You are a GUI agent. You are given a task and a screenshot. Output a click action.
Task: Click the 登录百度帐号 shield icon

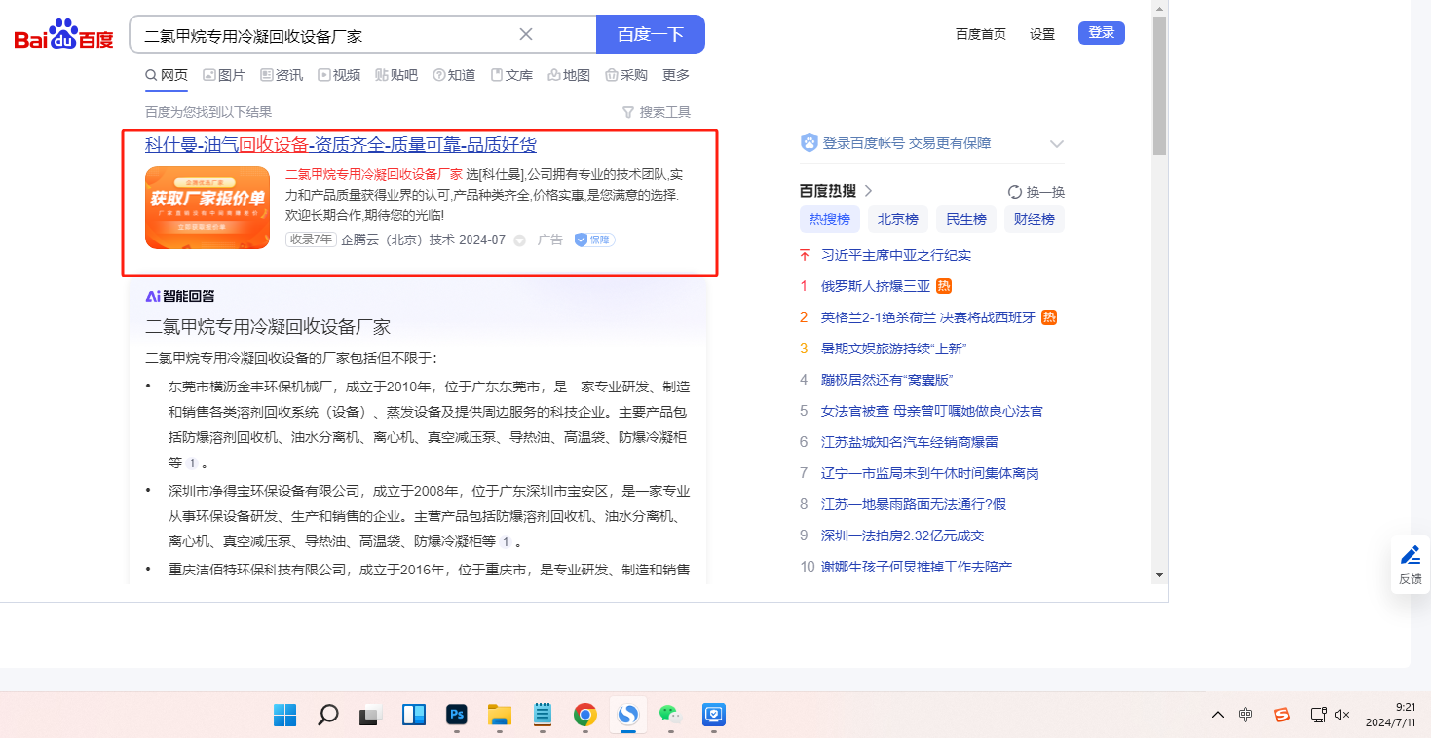click(x=809, y=143)
